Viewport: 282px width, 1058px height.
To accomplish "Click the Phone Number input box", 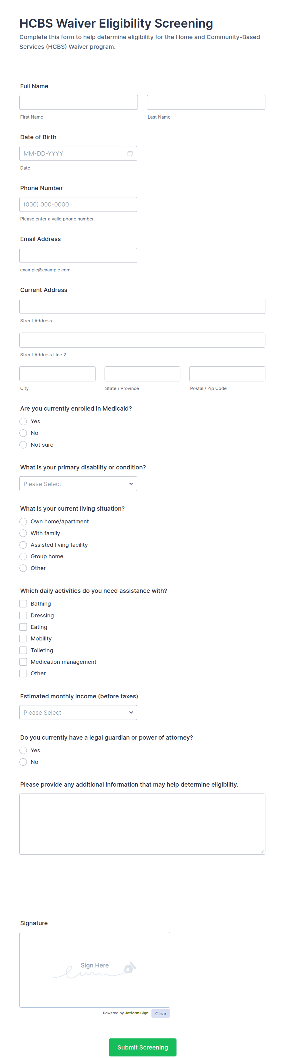I will coord(78,205).
